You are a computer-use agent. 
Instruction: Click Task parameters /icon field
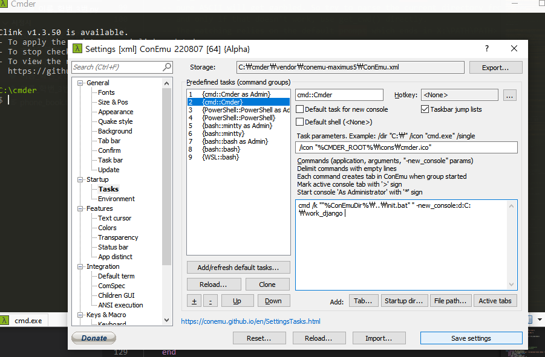tap(406, 147)
